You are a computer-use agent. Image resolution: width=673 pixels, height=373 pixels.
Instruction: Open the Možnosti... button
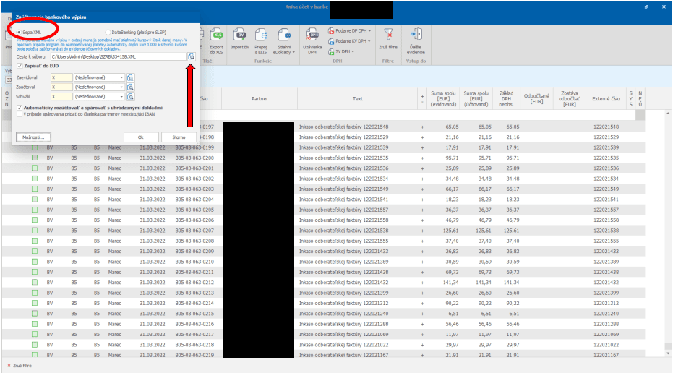tap(33, 137)
